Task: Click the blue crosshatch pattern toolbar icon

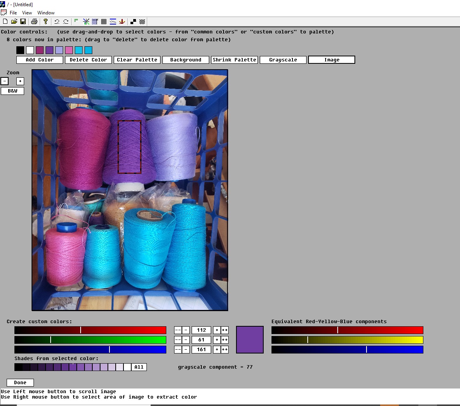Action: point(95,22)
